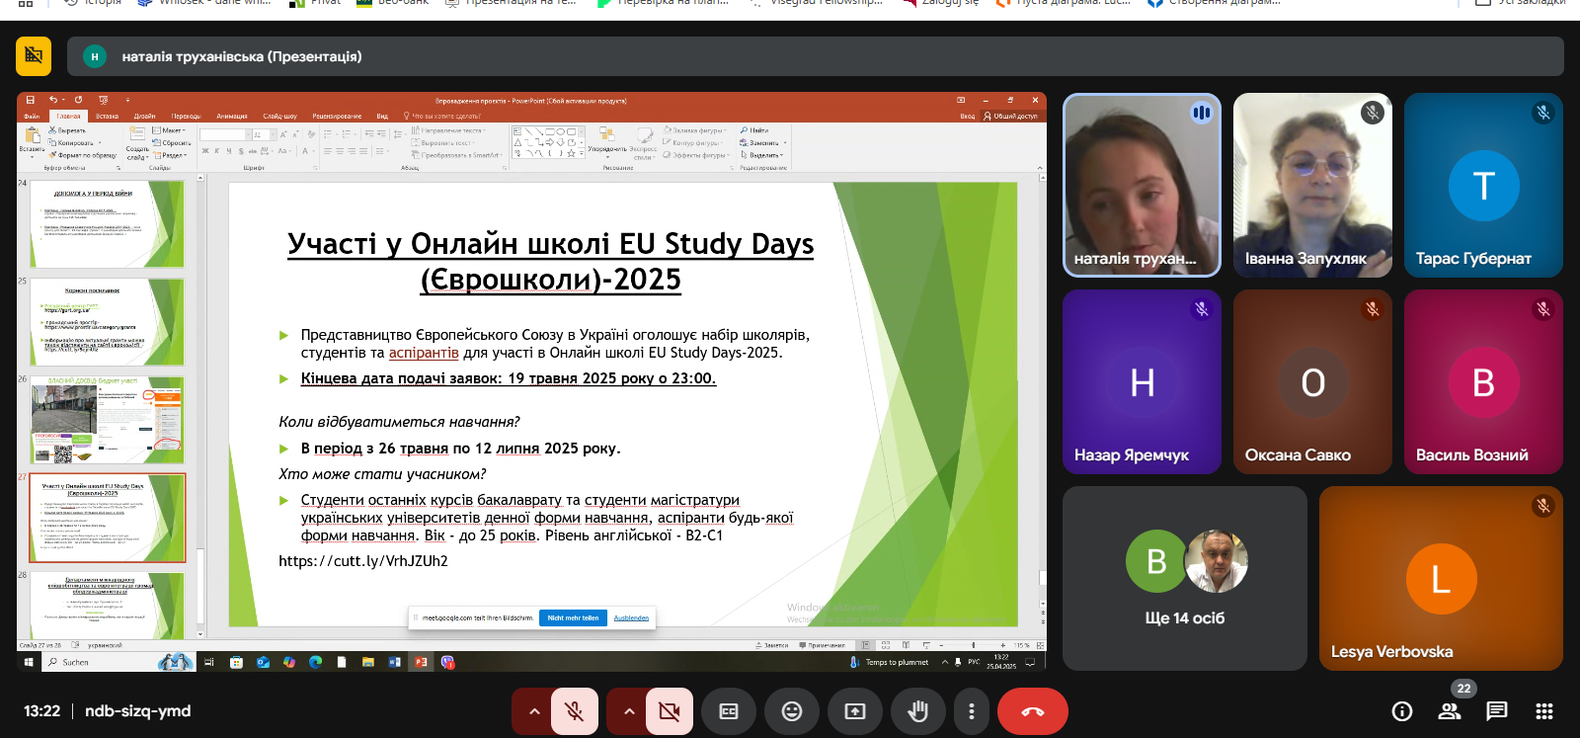Toggle Заметки notes pane in status bar
This screenshot has height=738, width=1580.
772,645
